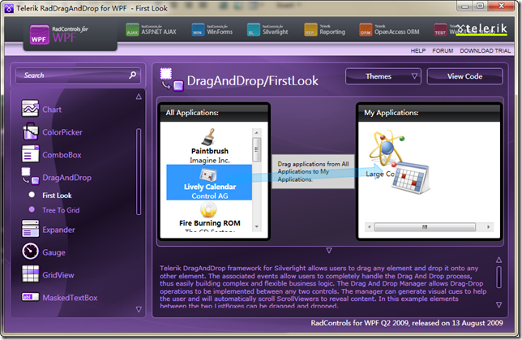This screenshot has height=340, width=522.
Task: Open the GridView control icon
Action: tap(30, 274)
